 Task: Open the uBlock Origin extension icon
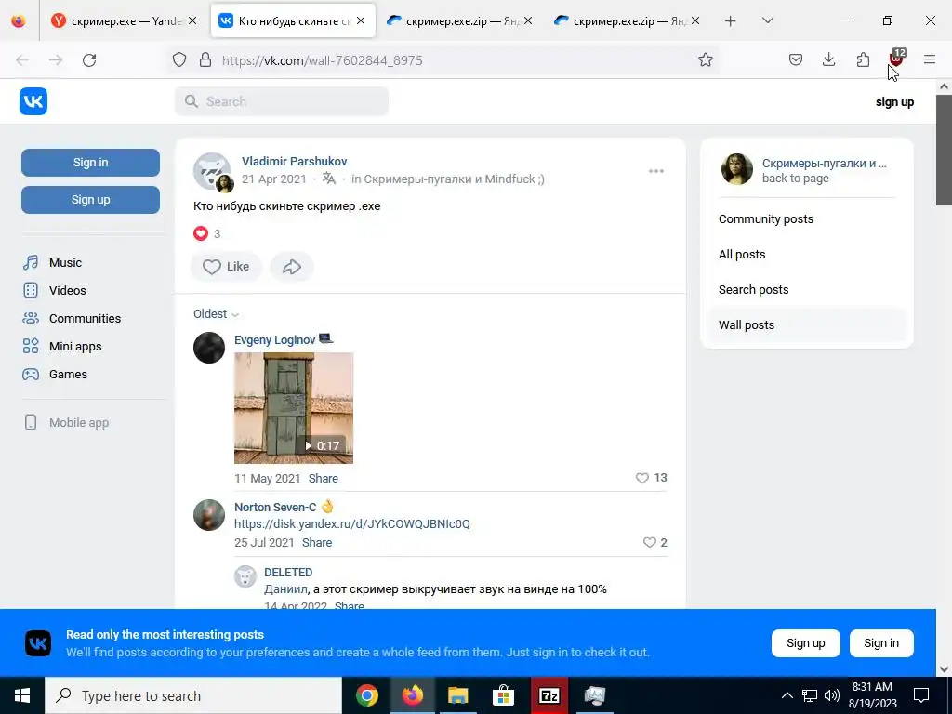click(896, 59)
